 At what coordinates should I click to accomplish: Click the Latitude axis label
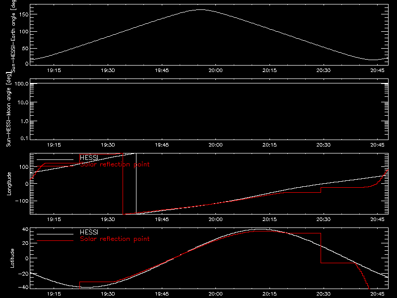click(12, 258)
